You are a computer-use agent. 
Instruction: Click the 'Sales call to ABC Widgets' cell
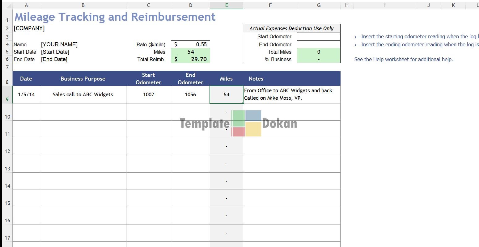[83, 94]
